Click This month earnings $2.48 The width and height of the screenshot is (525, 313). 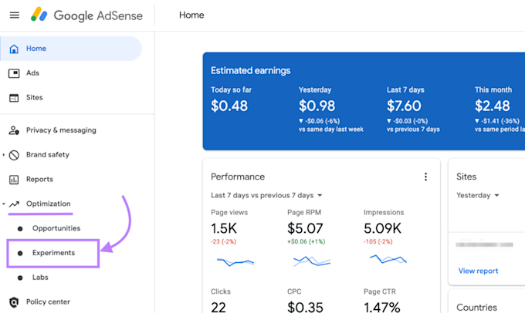click(493, 106)
